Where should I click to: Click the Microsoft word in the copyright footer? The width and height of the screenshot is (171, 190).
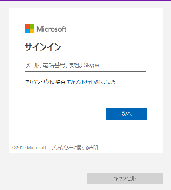36,148
